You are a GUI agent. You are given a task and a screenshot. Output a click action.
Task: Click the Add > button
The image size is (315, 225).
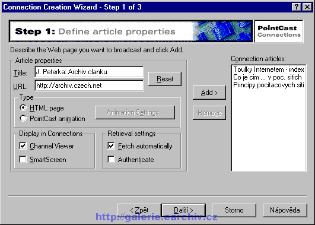pyautogui.click(x=209, y=93)
